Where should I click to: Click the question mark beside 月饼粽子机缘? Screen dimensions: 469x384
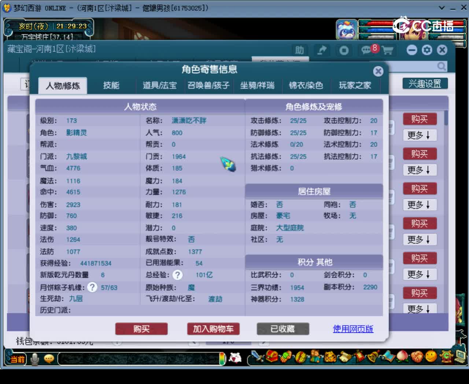(x=92, y=287)
